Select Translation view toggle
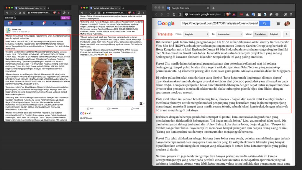Screen dimensions: 302x170 (x=260, y=34)
